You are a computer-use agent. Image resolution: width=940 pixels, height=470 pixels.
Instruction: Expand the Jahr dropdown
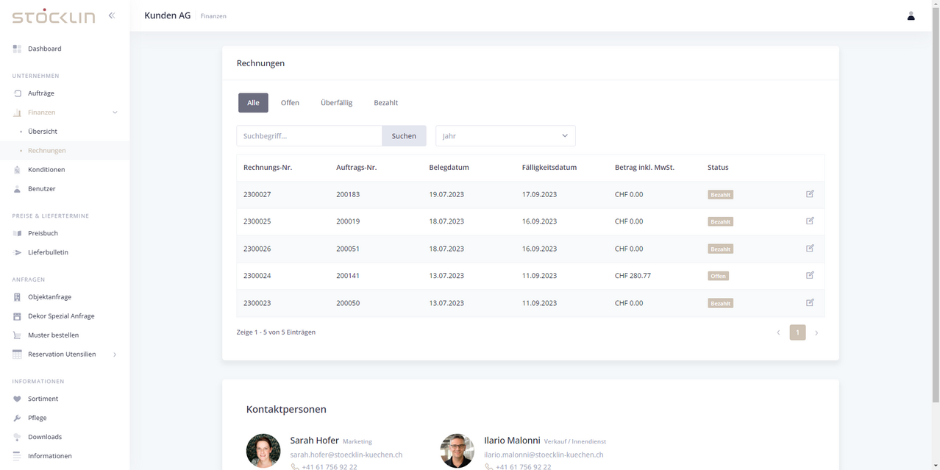click(x=505, y=136)
